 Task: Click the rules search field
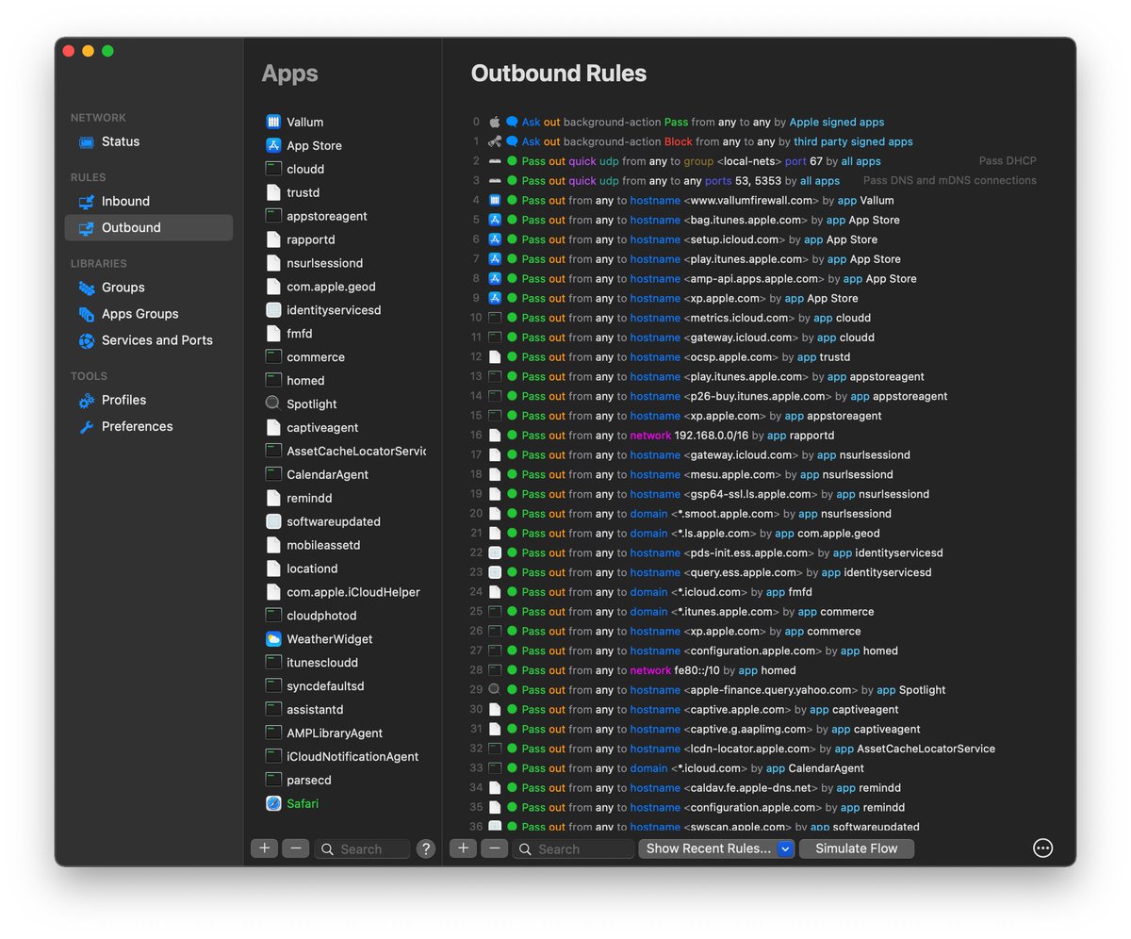click(573, 848)
